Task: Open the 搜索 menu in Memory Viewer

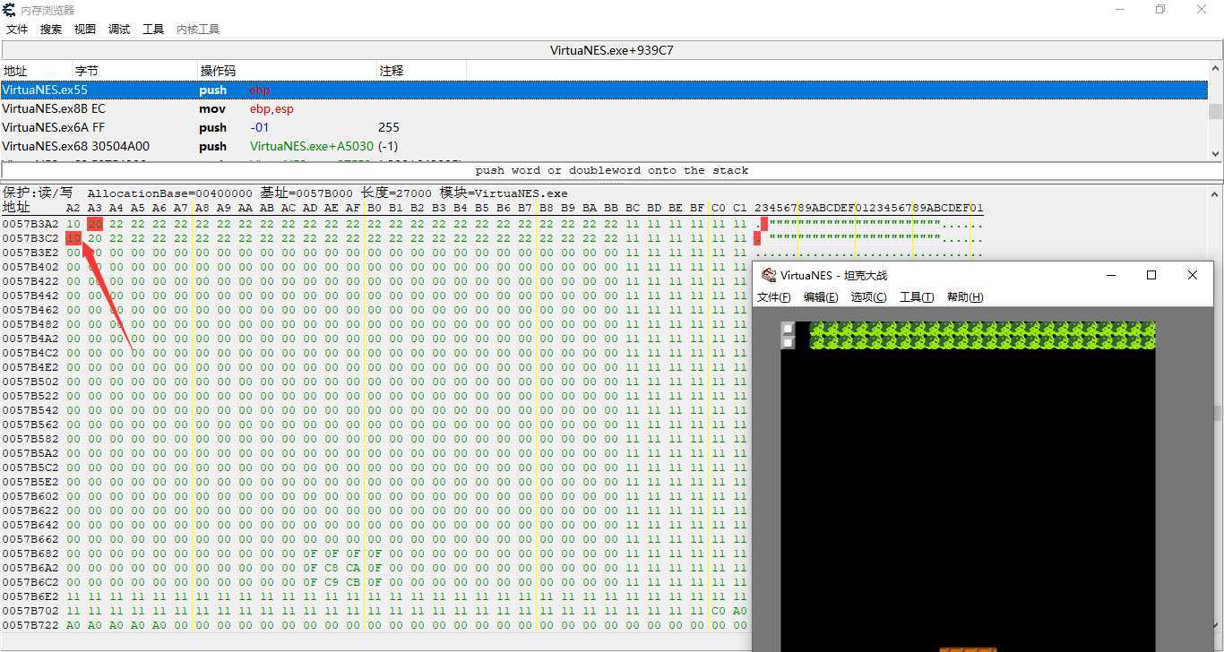Action: click(51, 30)
